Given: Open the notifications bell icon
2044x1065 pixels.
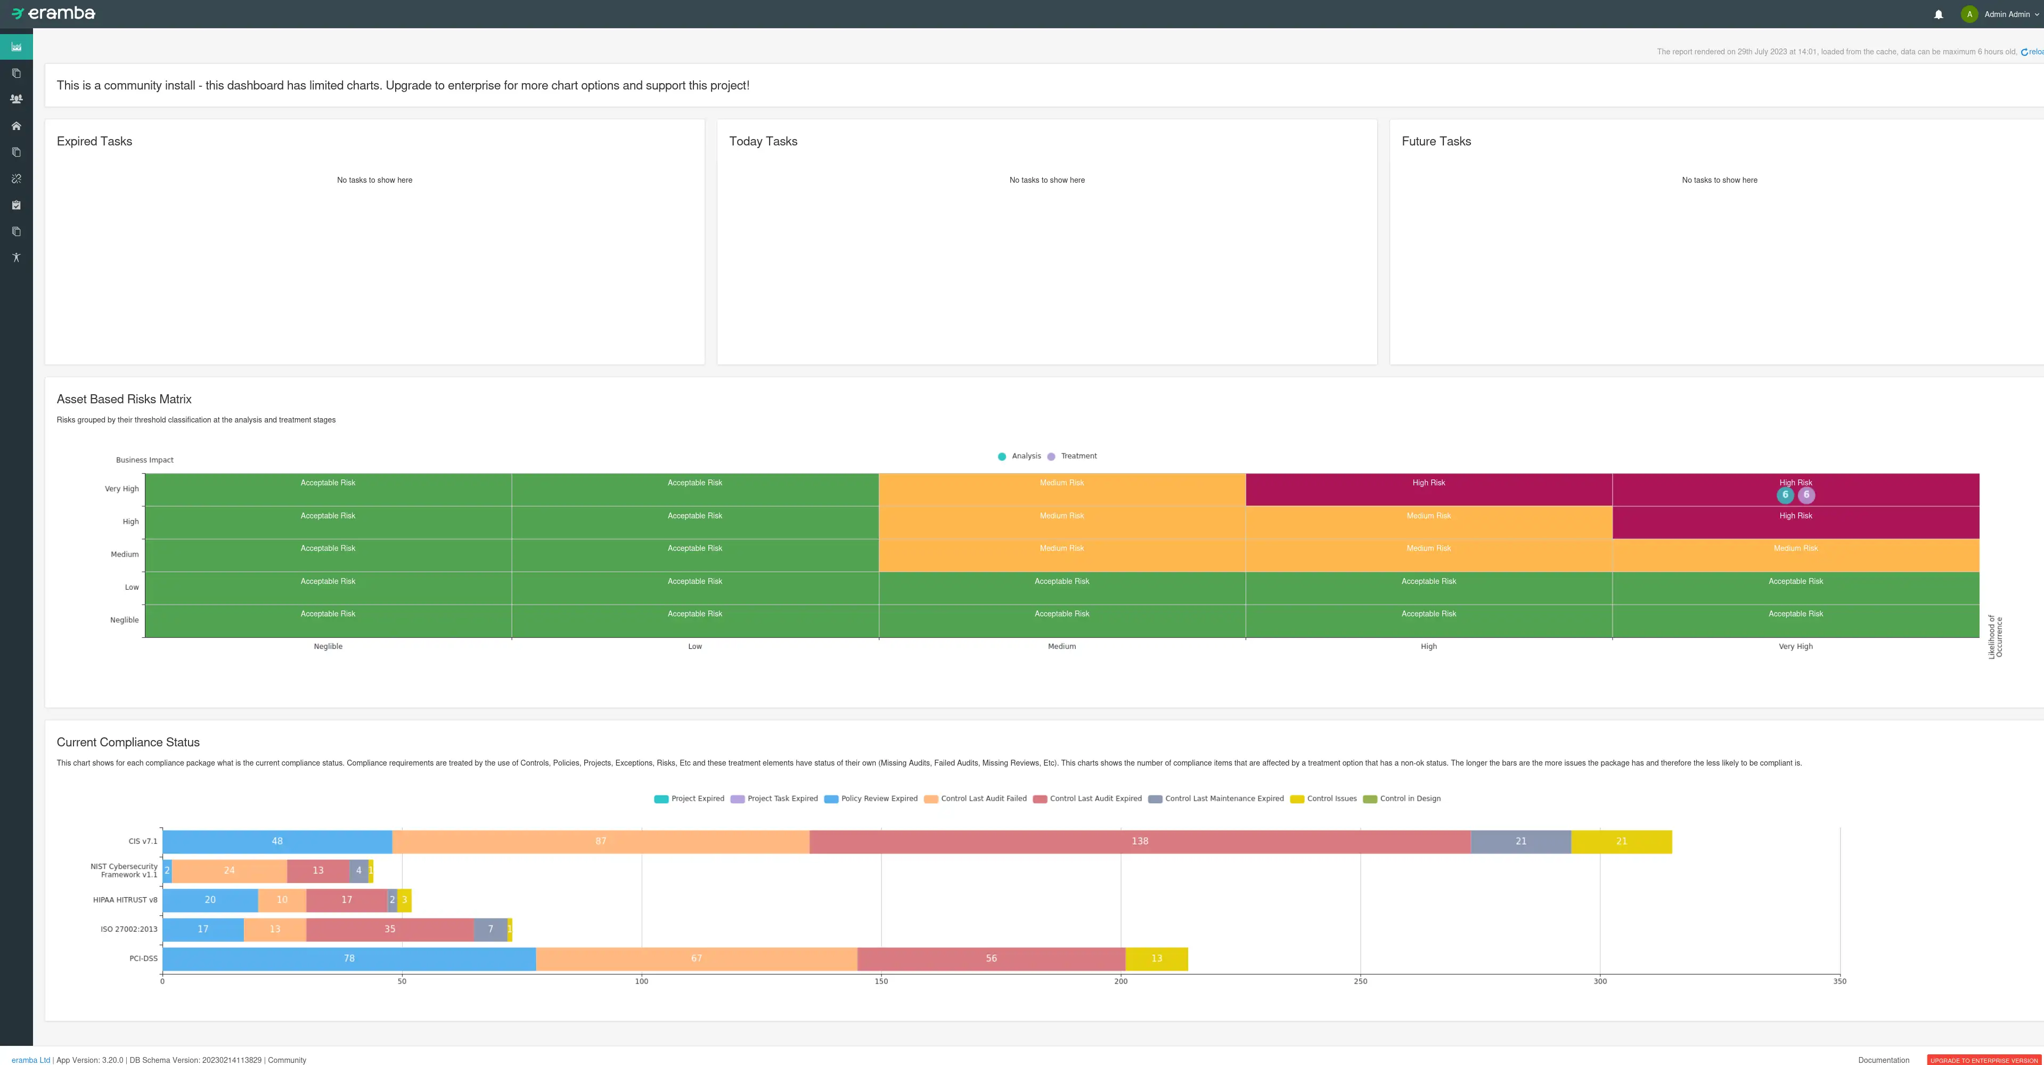Looking at the screenshot, I should tap(1937, 14).
